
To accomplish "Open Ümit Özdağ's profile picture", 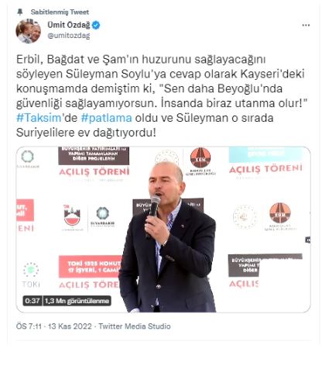I will click(29, 30).
